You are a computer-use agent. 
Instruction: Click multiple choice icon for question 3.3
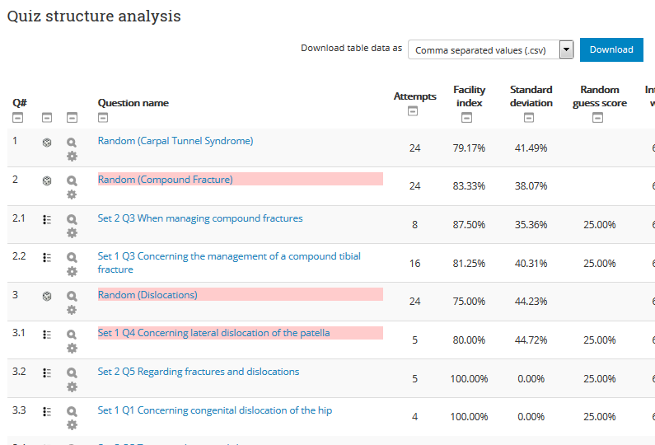tap(47, 411)
